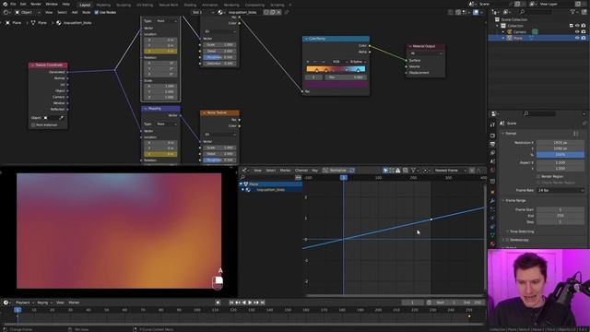Click the node editor type icon

(6, 12)
